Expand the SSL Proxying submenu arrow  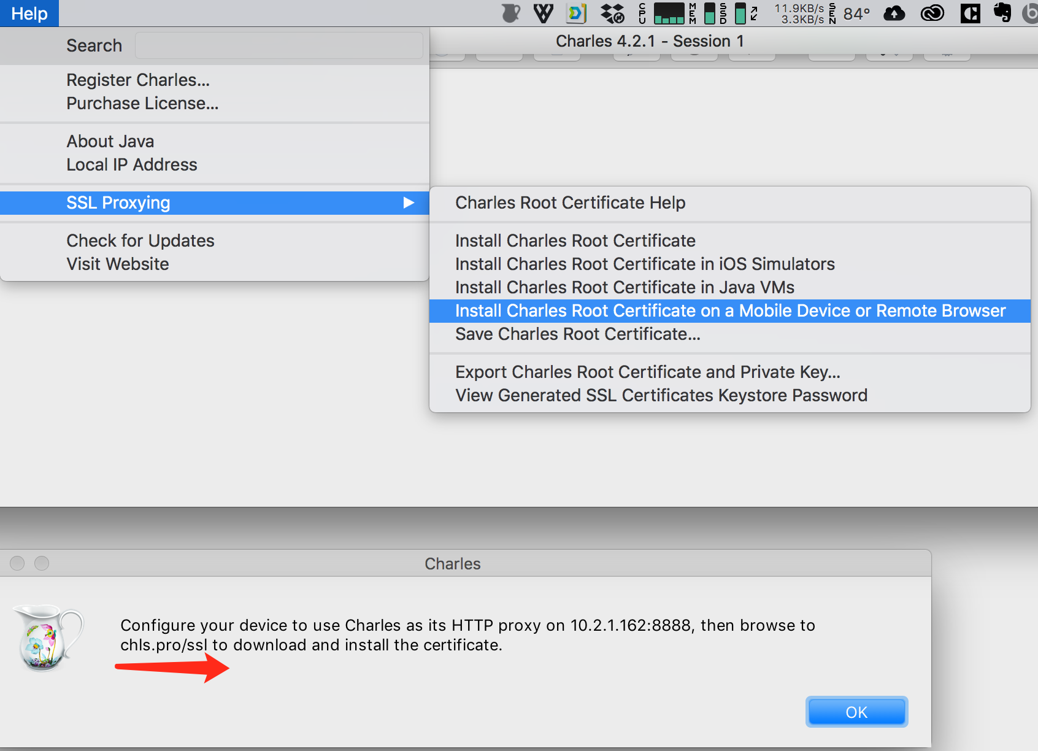click(408, 203)
